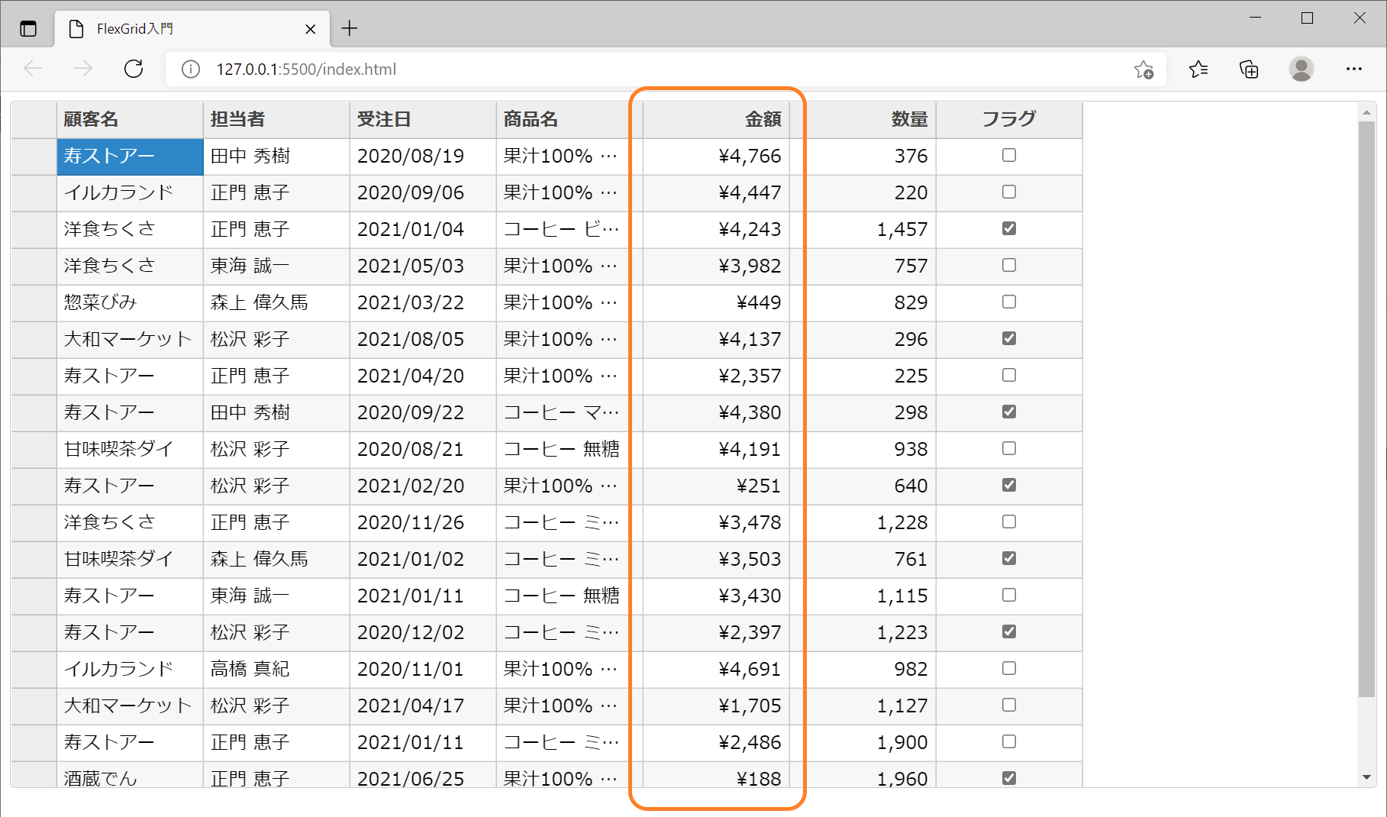The image size is (1387, 817).
Task: Sort by the 顧客名 column header
Action: click(130, 120)
